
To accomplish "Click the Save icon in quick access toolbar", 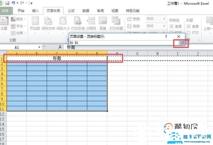I will point(7,3).
